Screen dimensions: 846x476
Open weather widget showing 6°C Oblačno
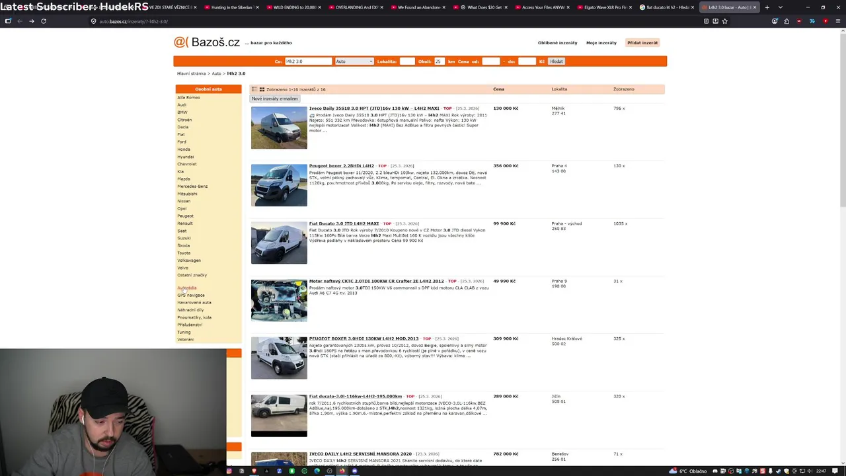click(689, 471)
